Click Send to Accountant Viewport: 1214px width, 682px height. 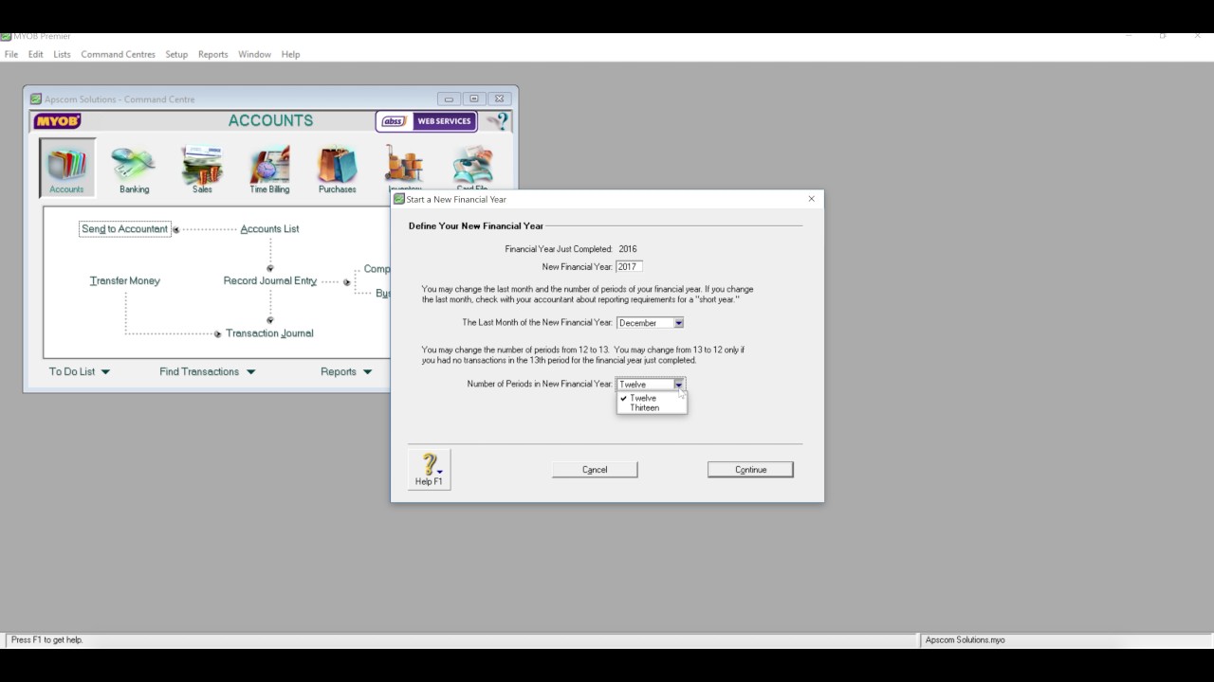coord(124,228)
